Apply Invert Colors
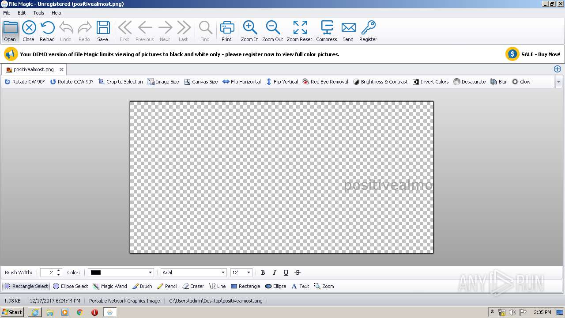Viewport: 565px width, 318px height. tap(431, 82)
